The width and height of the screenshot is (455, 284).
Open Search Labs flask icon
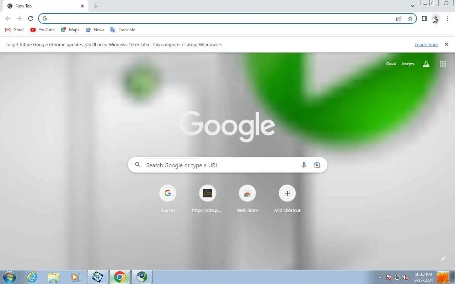point(426,64)
